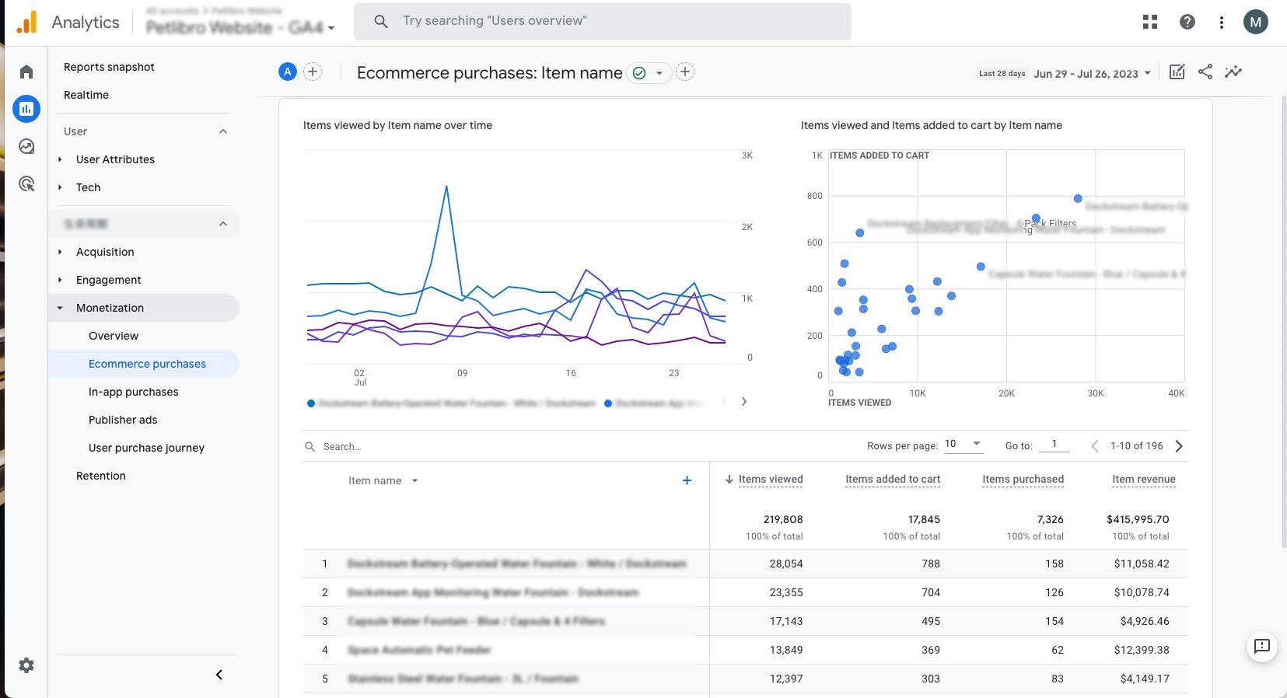1287x698 pixels.
Task: Toggle second series in line chart legend
Action: 655,403
